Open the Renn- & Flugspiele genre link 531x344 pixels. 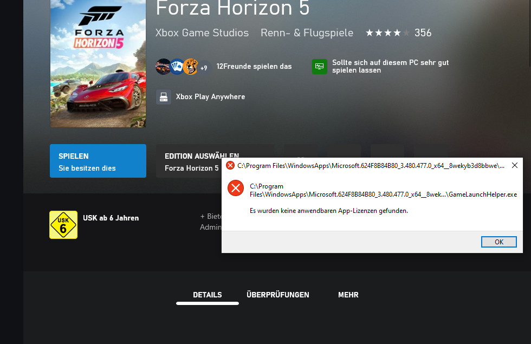307,33
